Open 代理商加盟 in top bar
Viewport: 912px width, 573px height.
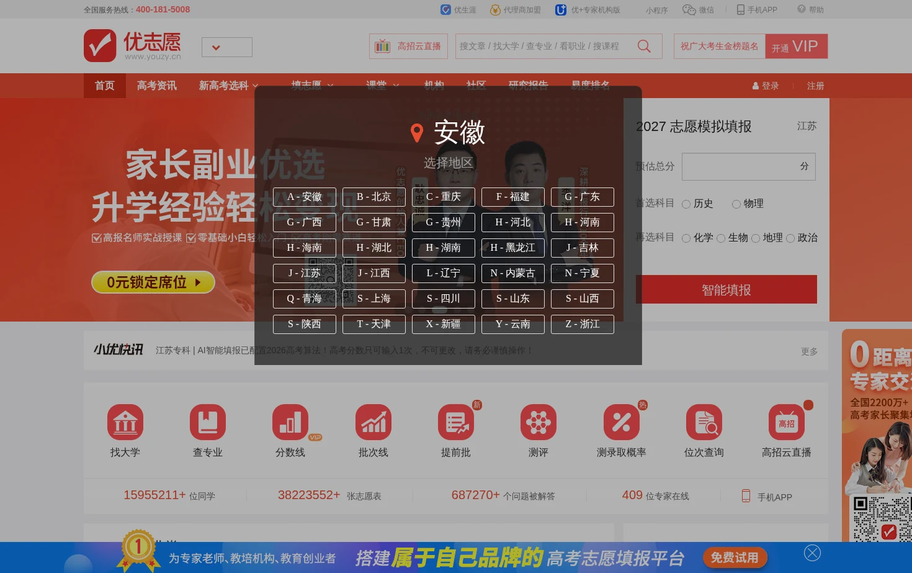pos(516,10)
